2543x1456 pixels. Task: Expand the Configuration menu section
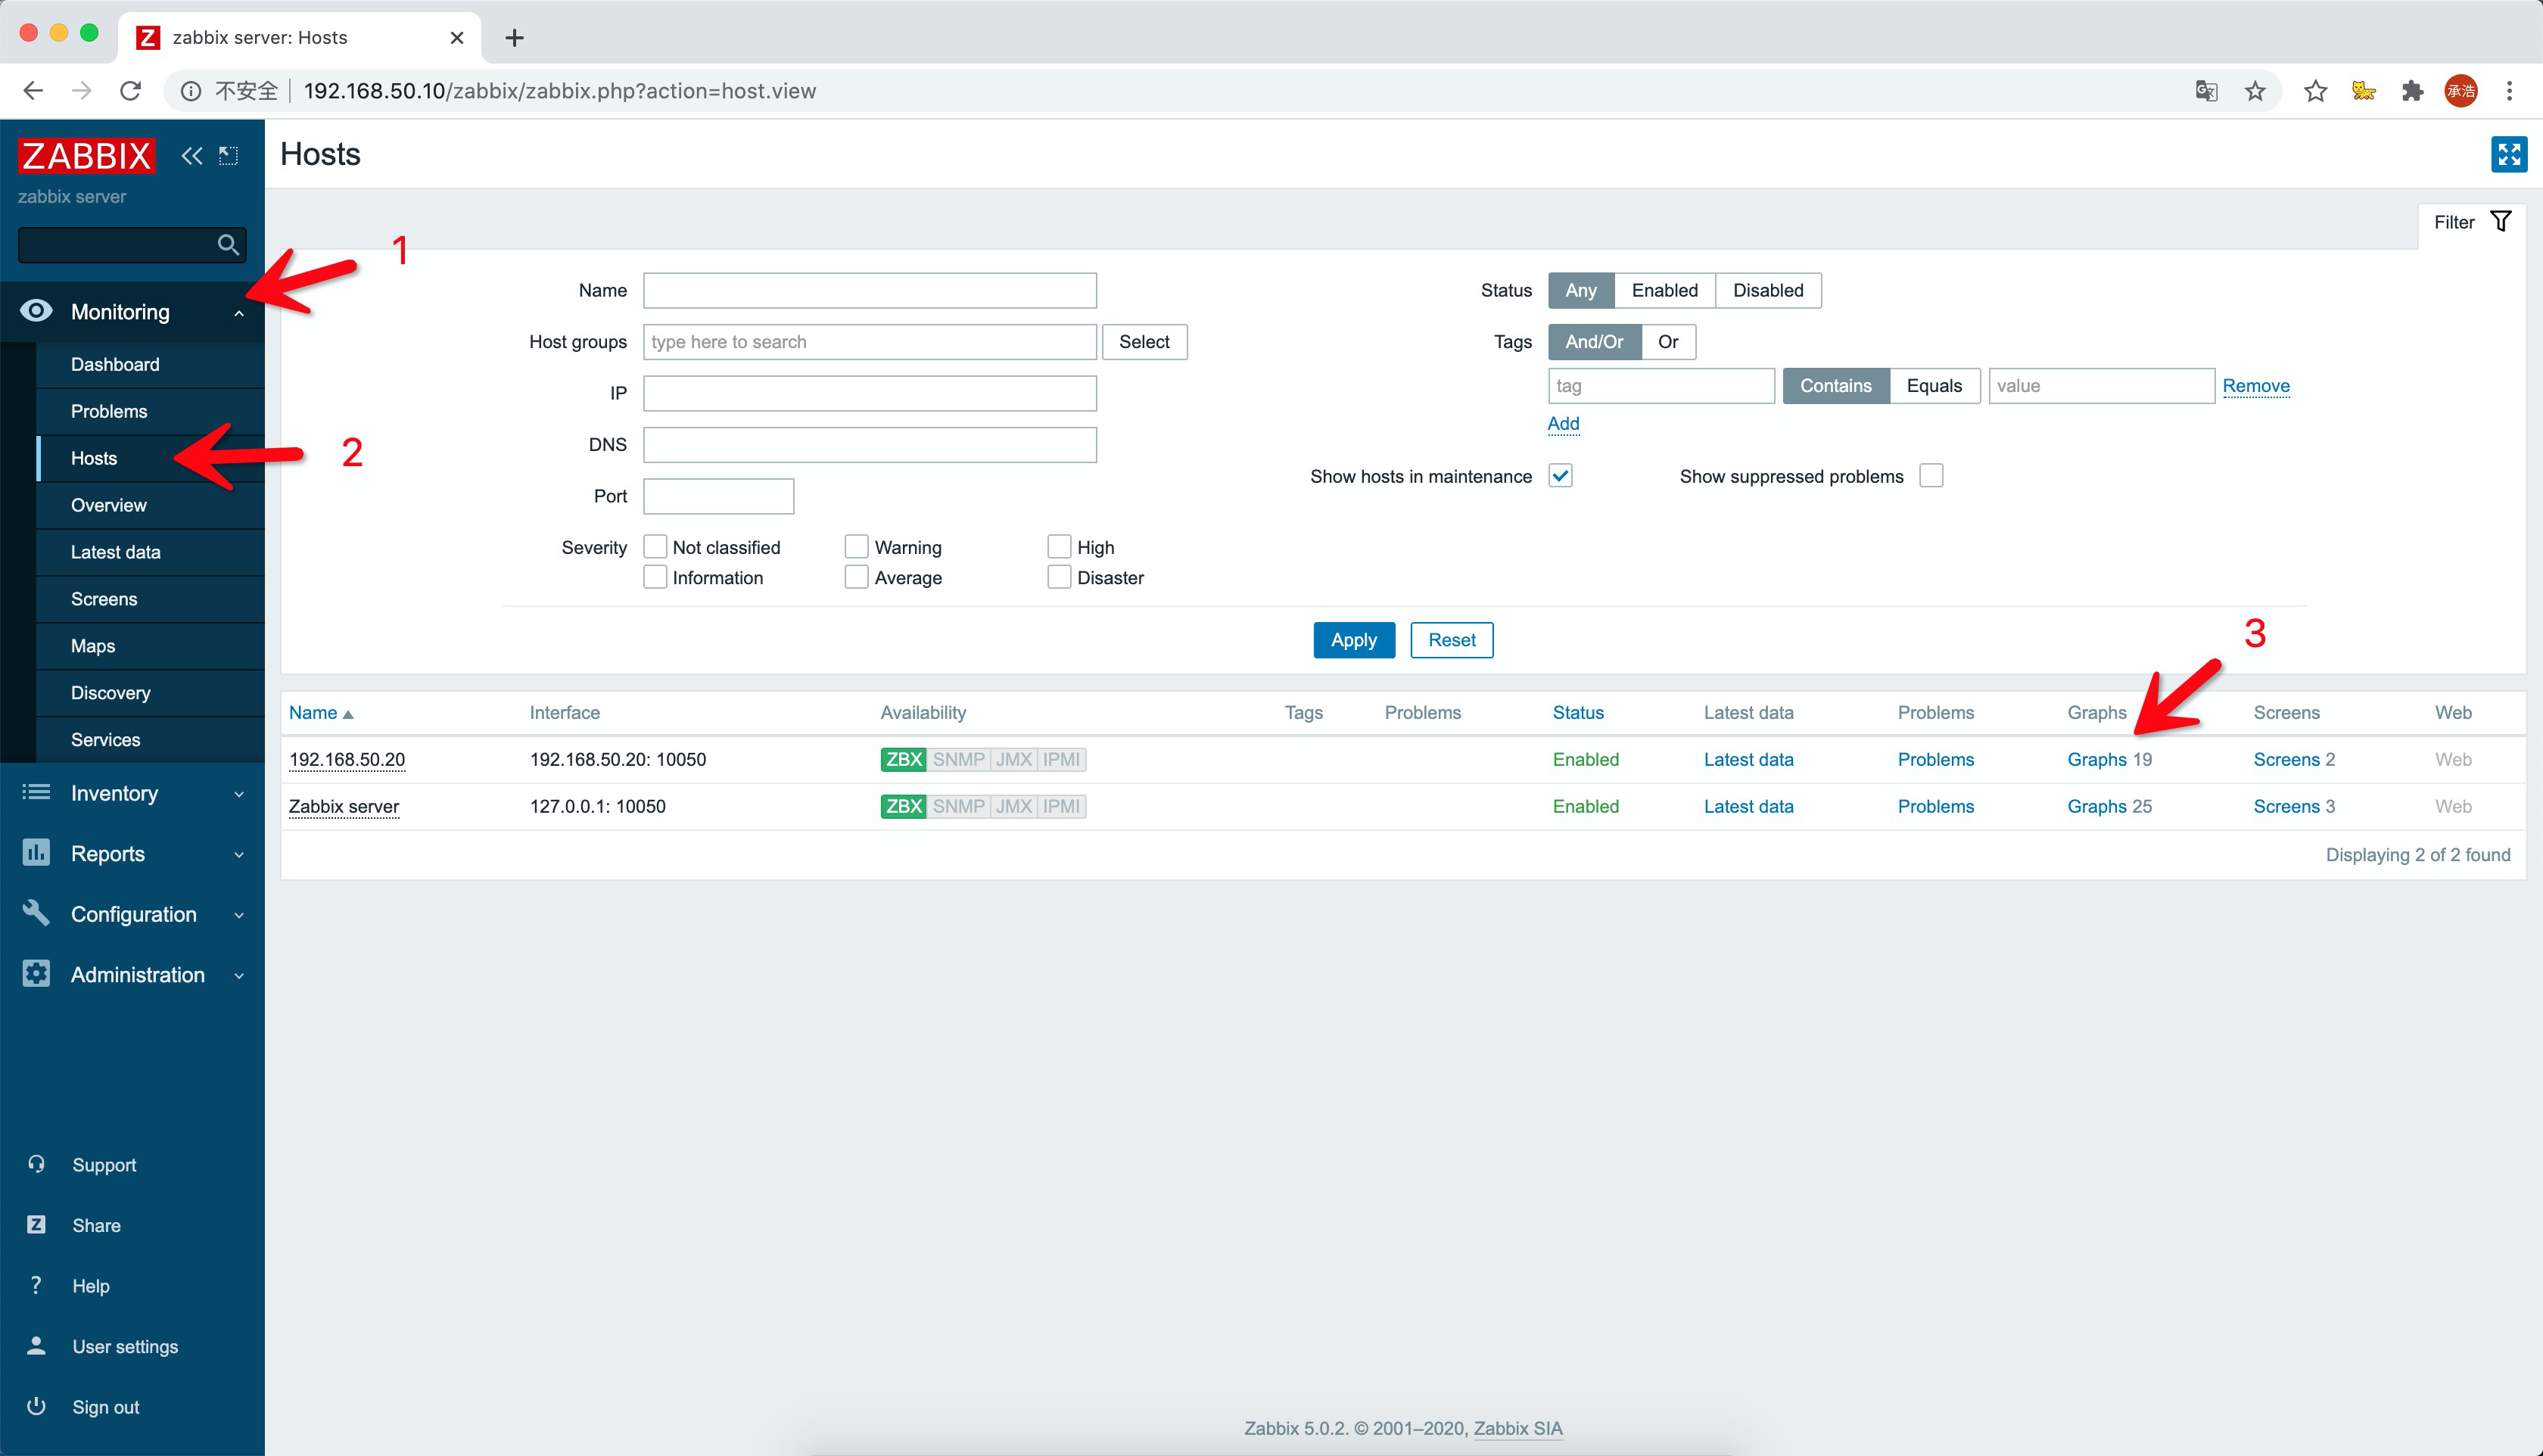[x=132, y=914]
